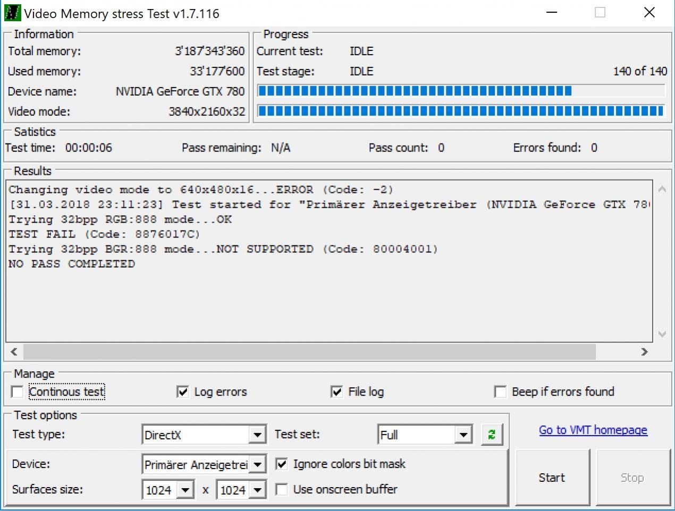Click the app icon in the title bar

pos(12,13)
